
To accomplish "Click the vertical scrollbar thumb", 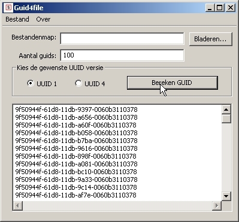I will [x=226, y=118].
